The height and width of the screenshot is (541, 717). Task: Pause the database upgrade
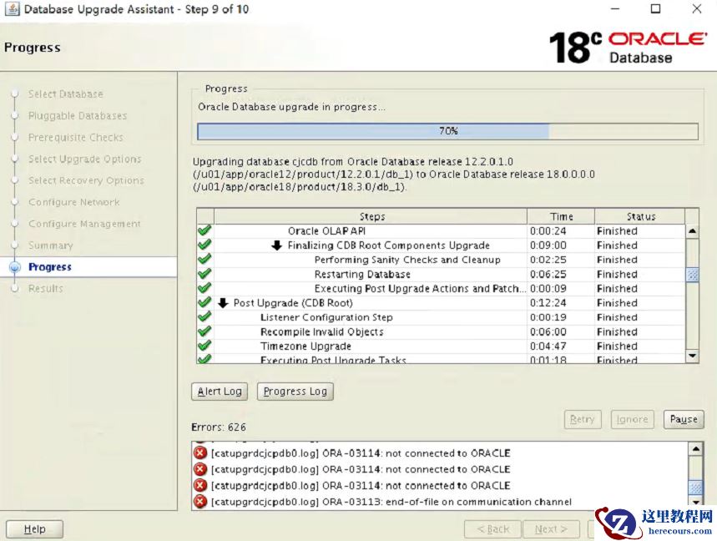tap(684, 419)
